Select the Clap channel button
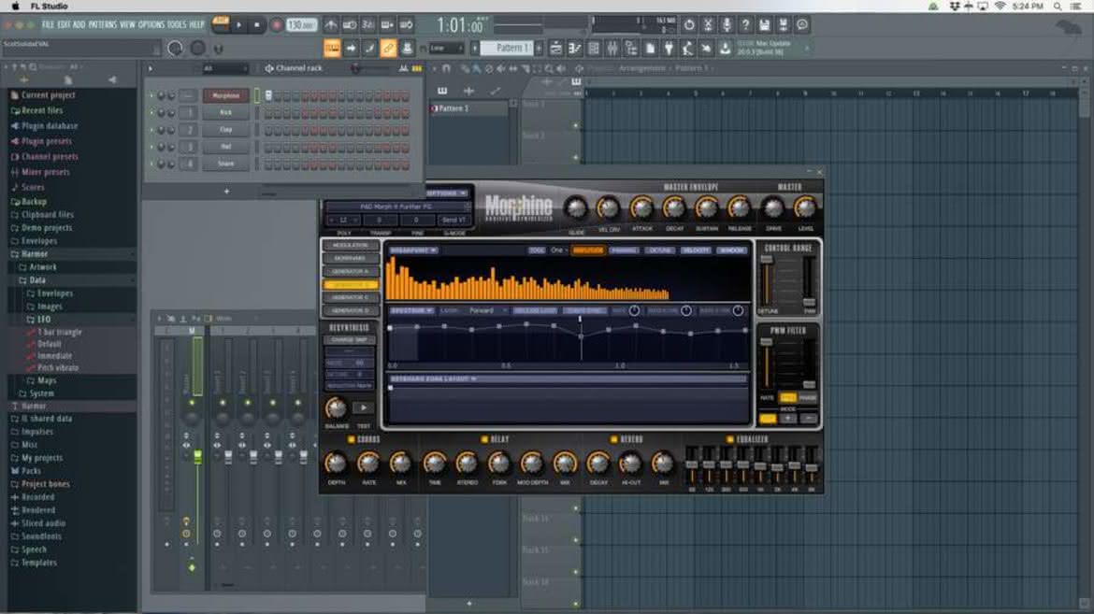The image size is (1094, 614). point(226,130)
